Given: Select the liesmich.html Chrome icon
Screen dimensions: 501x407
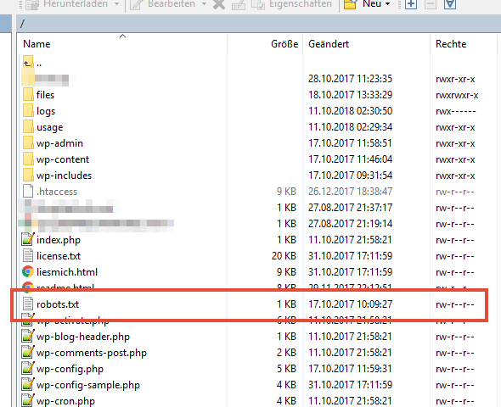Looking at the screenshot, I should (28, 272).
